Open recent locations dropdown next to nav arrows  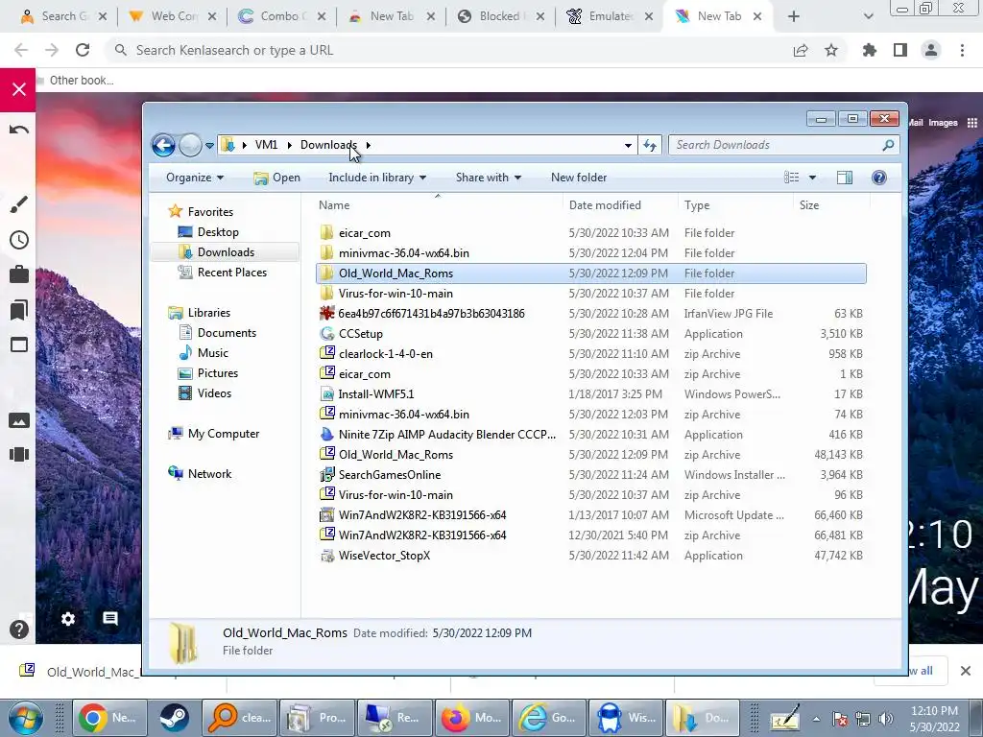pos(209,146)
